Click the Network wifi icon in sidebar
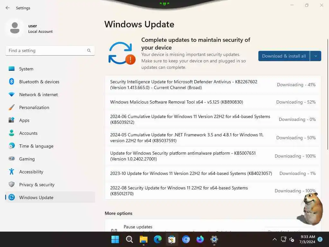This screenshot has height=247, width=329. 12,95
